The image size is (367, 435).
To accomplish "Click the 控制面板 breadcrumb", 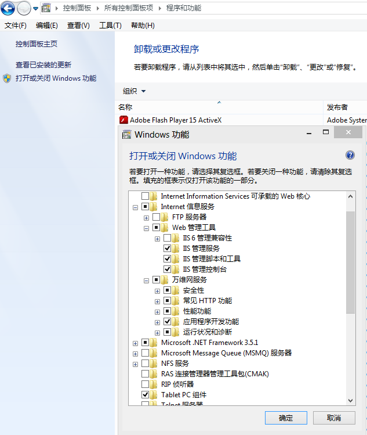I will tap(77, 8).
